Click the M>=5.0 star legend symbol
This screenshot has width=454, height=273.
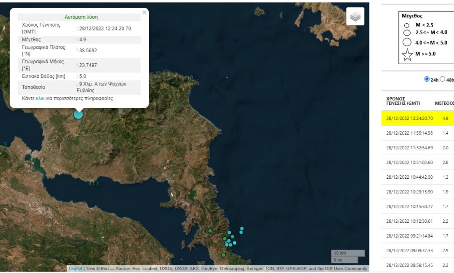click(x=407, y=55)
